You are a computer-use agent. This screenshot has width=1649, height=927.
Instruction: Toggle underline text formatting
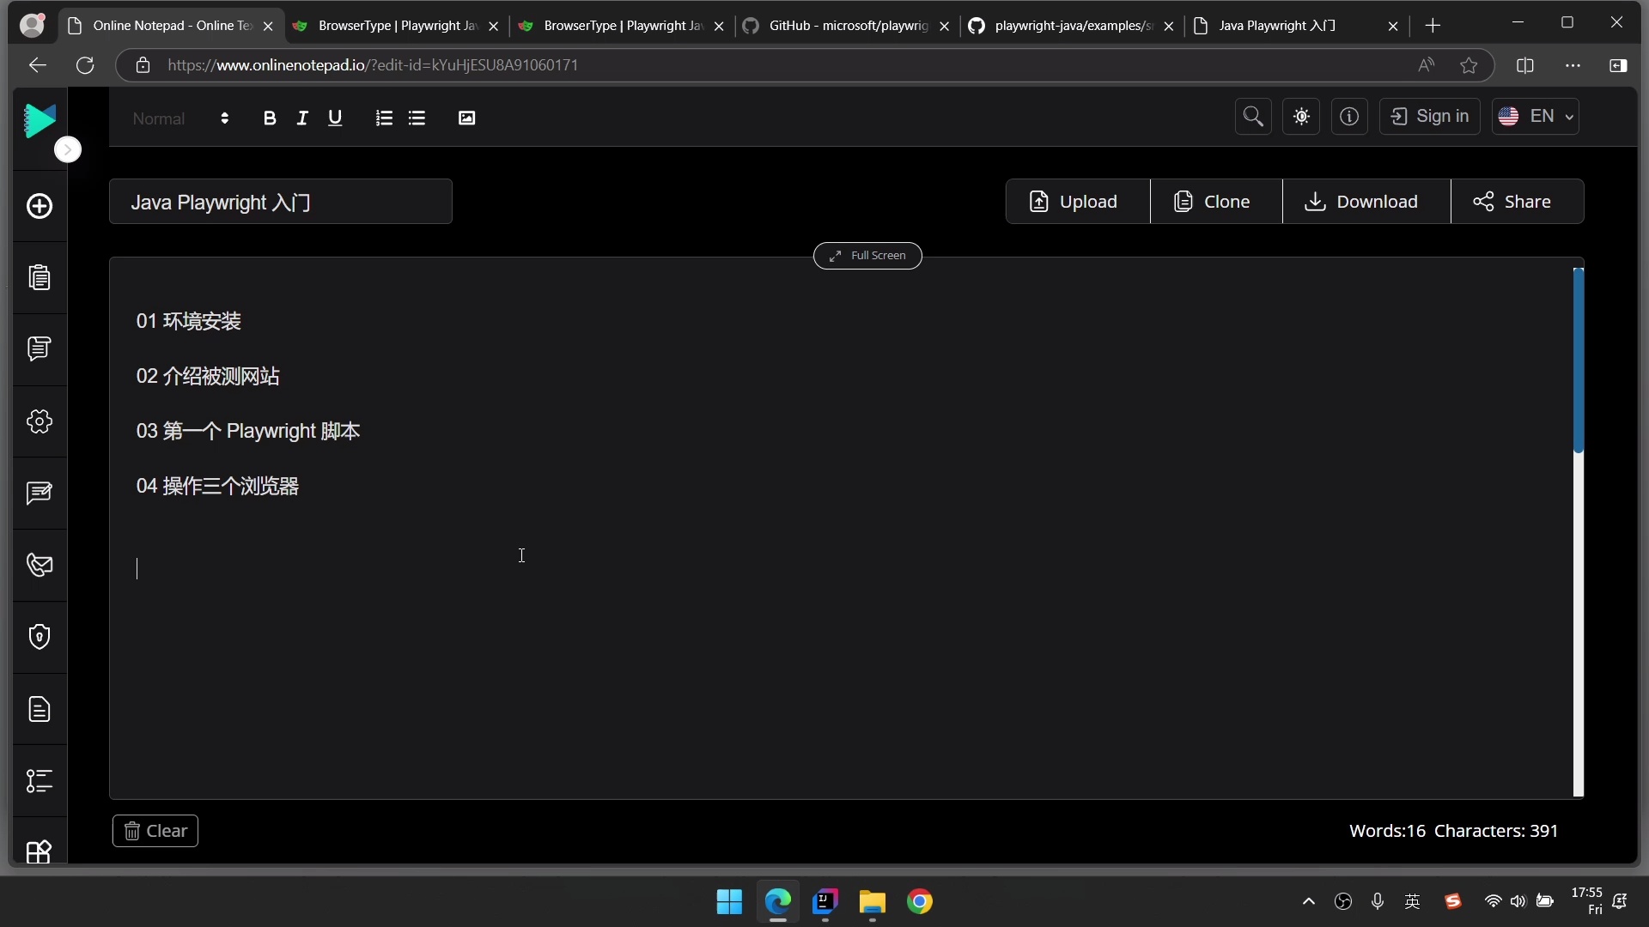[x=335, y=118]
